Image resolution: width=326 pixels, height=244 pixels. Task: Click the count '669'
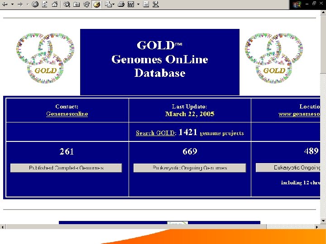pos(190,151)
